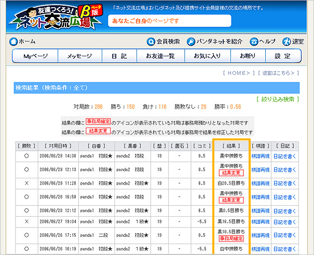The height and width of the screenshot is (255, 314).
Task: Click the HOME breadcrumb link
Action: (x=238, y=73)
